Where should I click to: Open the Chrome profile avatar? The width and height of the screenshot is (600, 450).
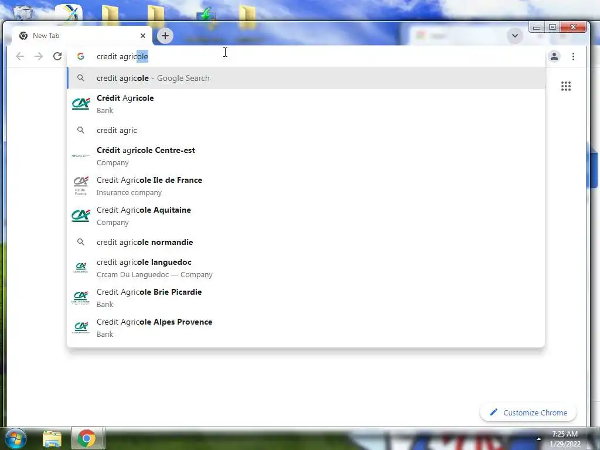click(554, 57)
